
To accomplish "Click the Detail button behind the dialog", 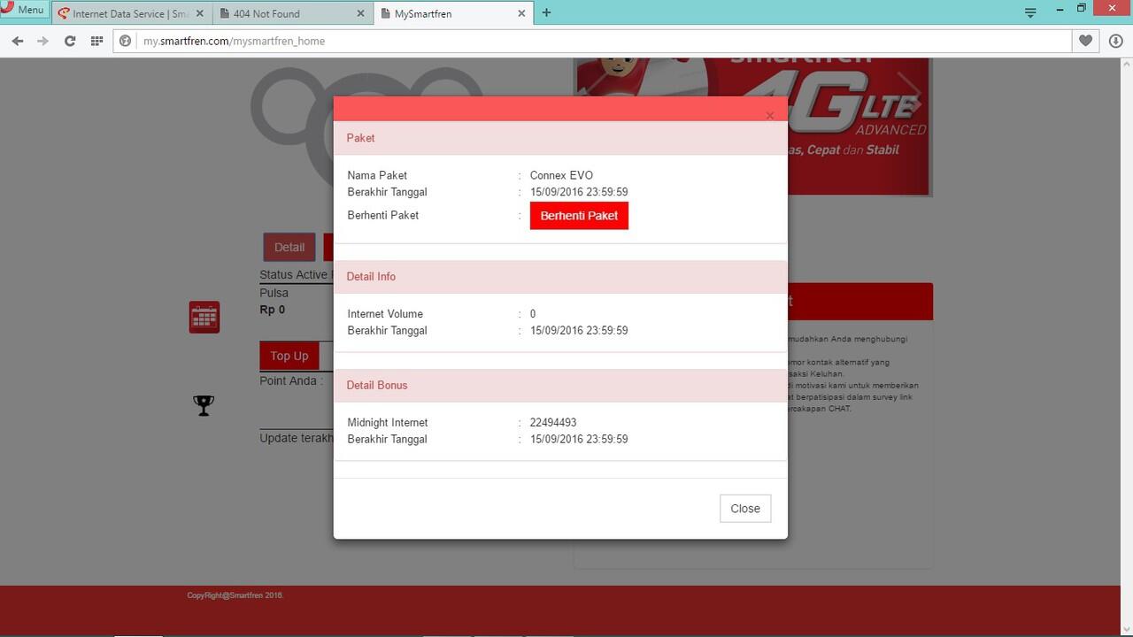I will click(x=289, y=248).
